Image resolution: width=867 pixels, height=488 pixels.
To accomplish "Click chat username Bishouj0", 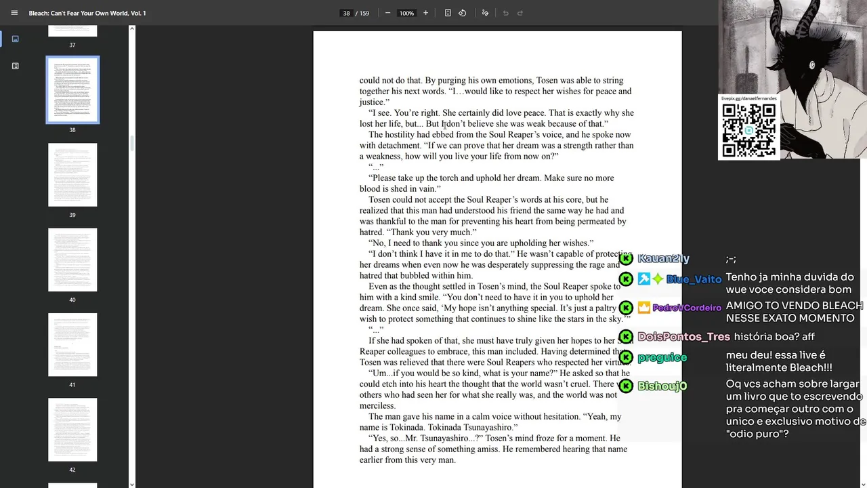I will point(662,386).
